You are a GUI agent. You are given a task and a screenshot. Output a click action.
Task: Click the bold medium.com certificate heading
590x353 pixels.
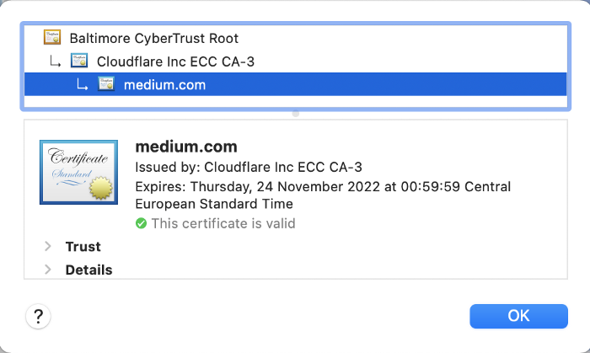(186, 147)
